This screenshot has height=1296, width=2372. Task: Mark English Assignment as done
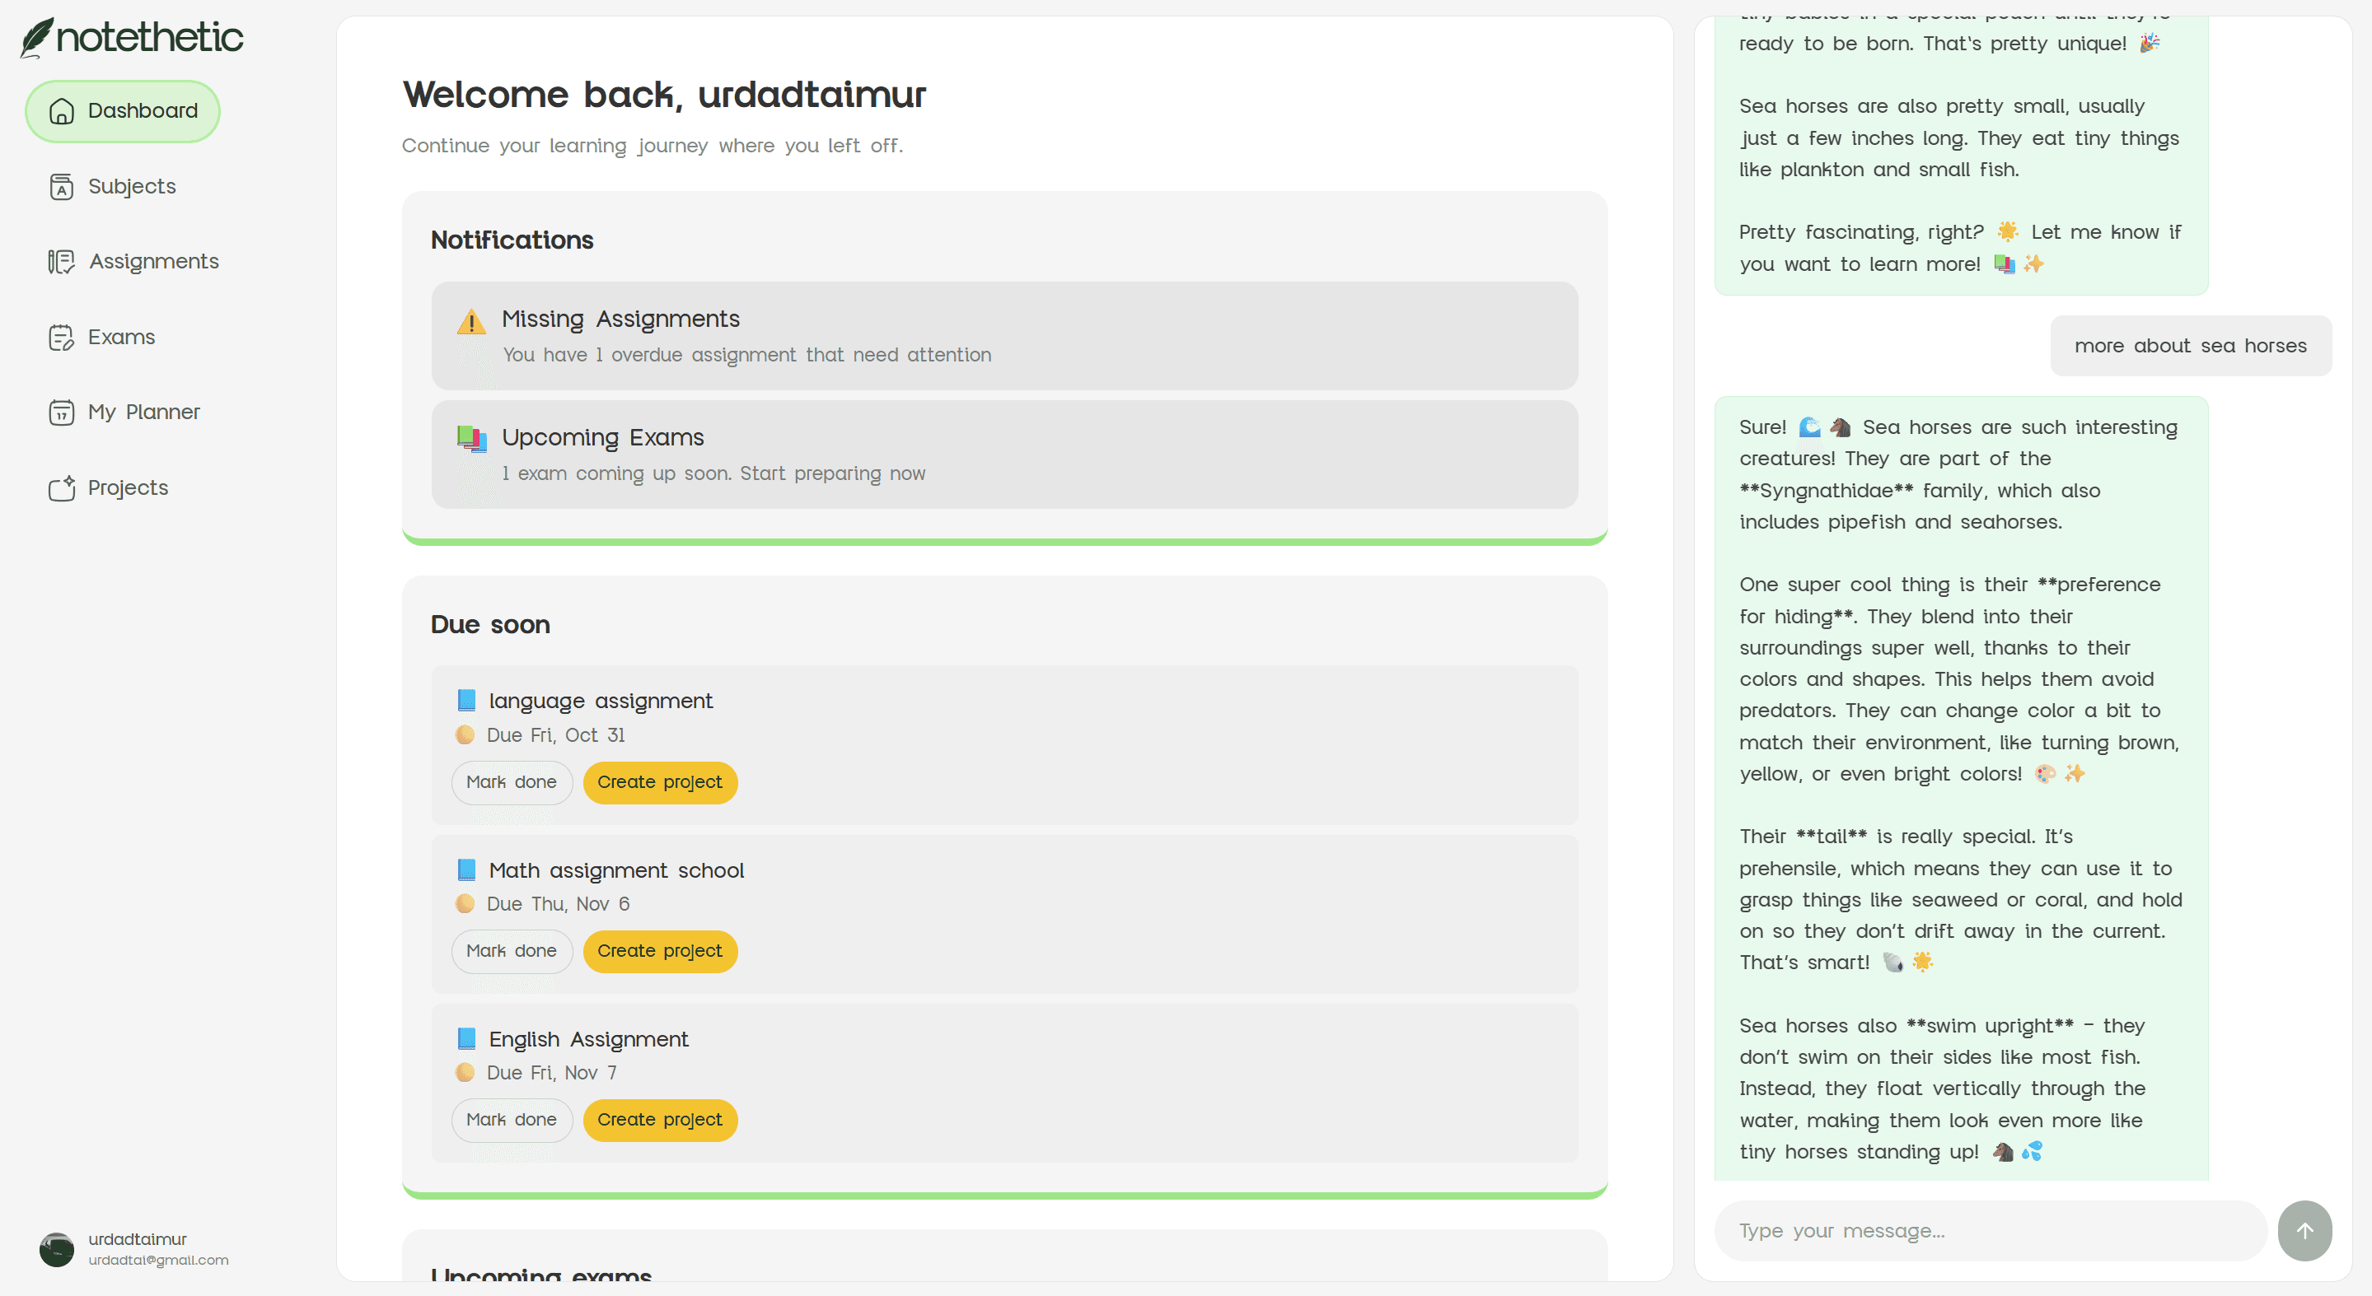coord(512,1120)
